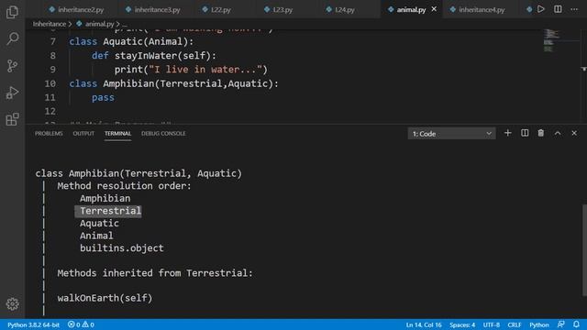Click 'Amphibian' in method resolution order
Screen dimensions: 587x330
(x=105, y=198)
